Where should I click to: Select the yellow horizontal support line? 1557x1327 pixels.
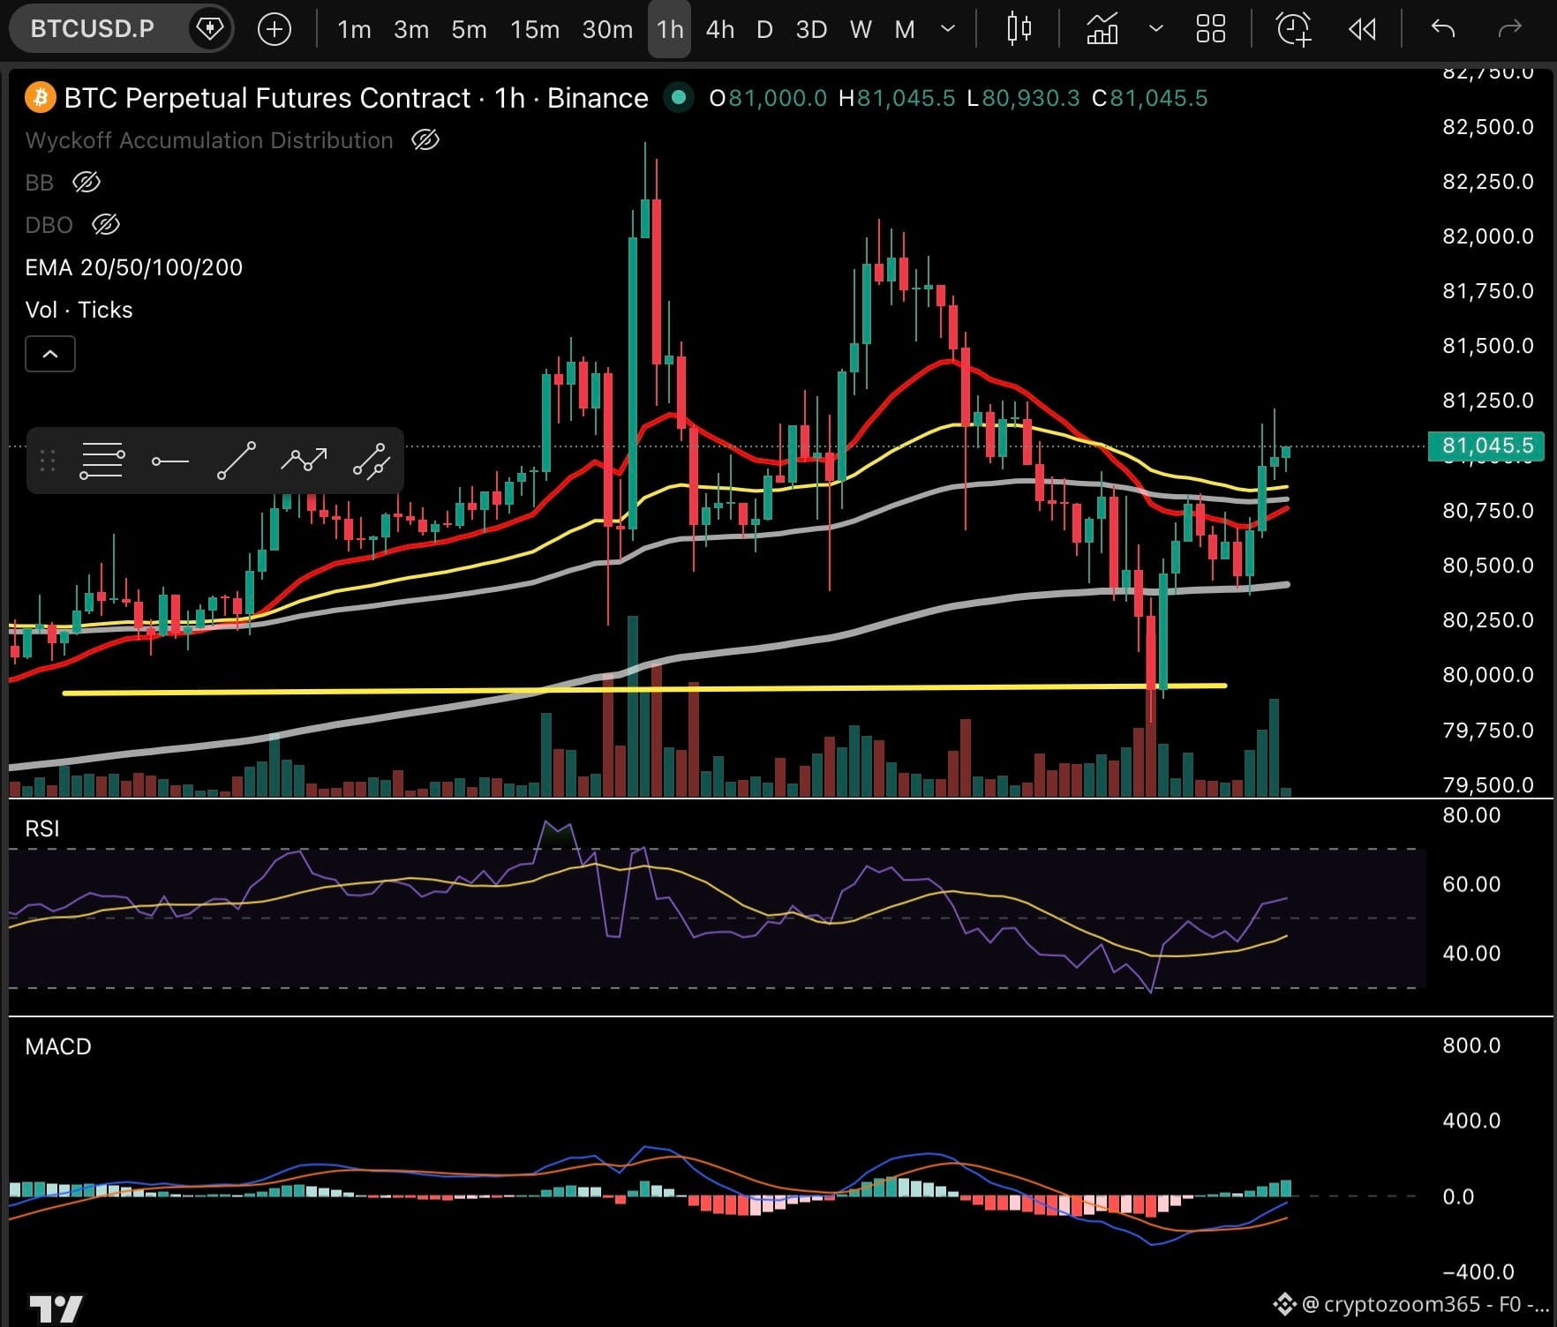644,689
